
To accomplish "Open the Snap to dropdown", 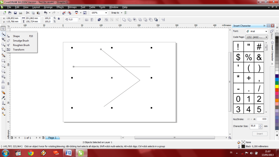I will [121, 13].
